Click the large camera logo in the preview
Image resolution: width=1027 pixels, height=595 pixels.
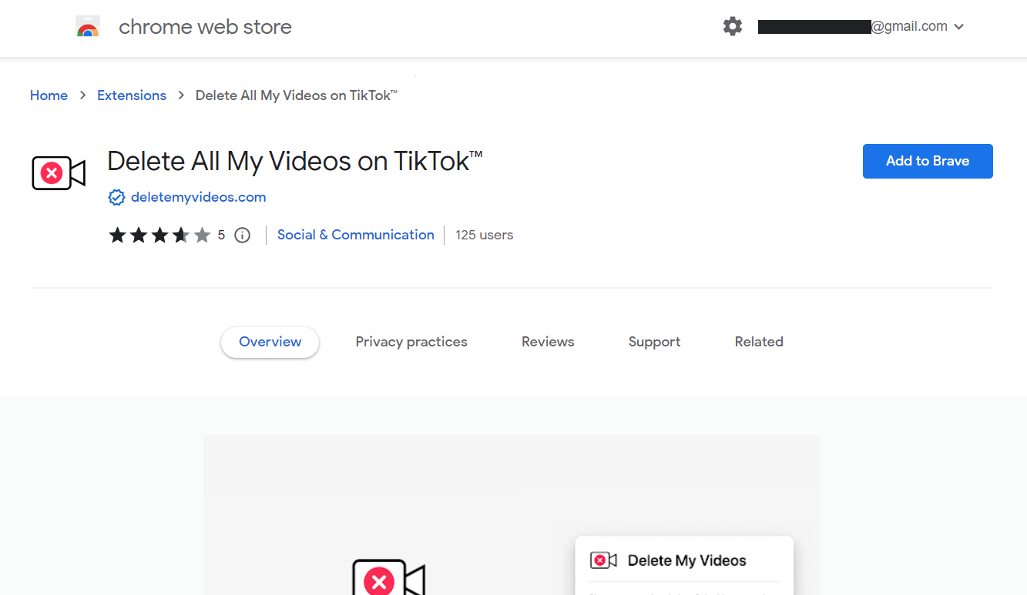pos(388,577)
